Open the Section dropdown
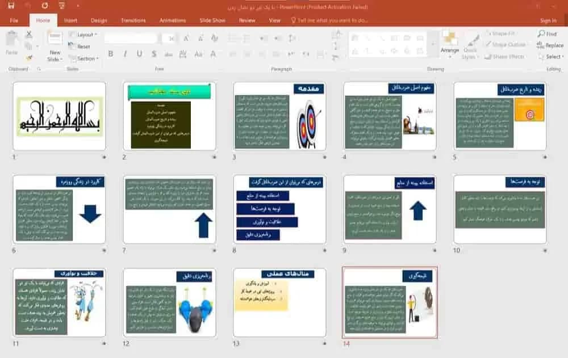The image size is (568, 358). point(83,58)
